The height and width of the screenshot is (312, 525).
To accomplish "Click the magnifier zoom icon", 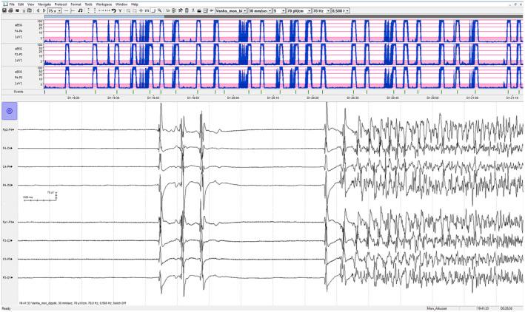I will click(160, 12).
